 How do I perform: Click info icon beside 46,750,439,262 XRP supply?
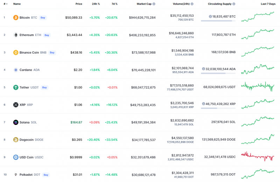(203, 104)
